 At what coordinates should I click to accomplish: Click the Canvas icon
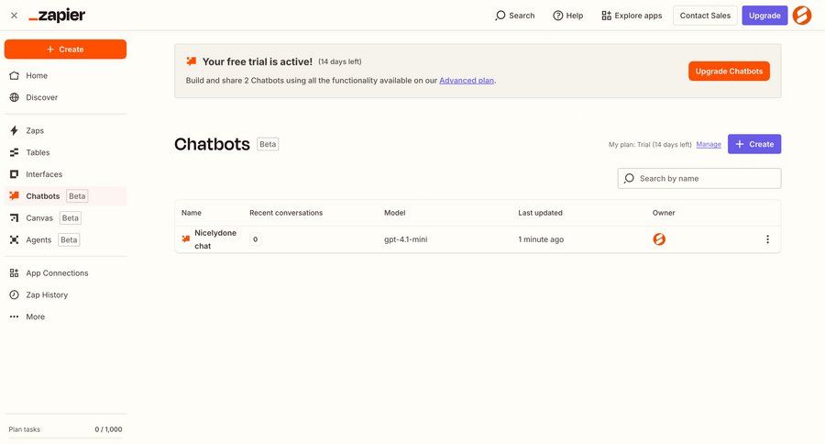(x=14, y=218)
